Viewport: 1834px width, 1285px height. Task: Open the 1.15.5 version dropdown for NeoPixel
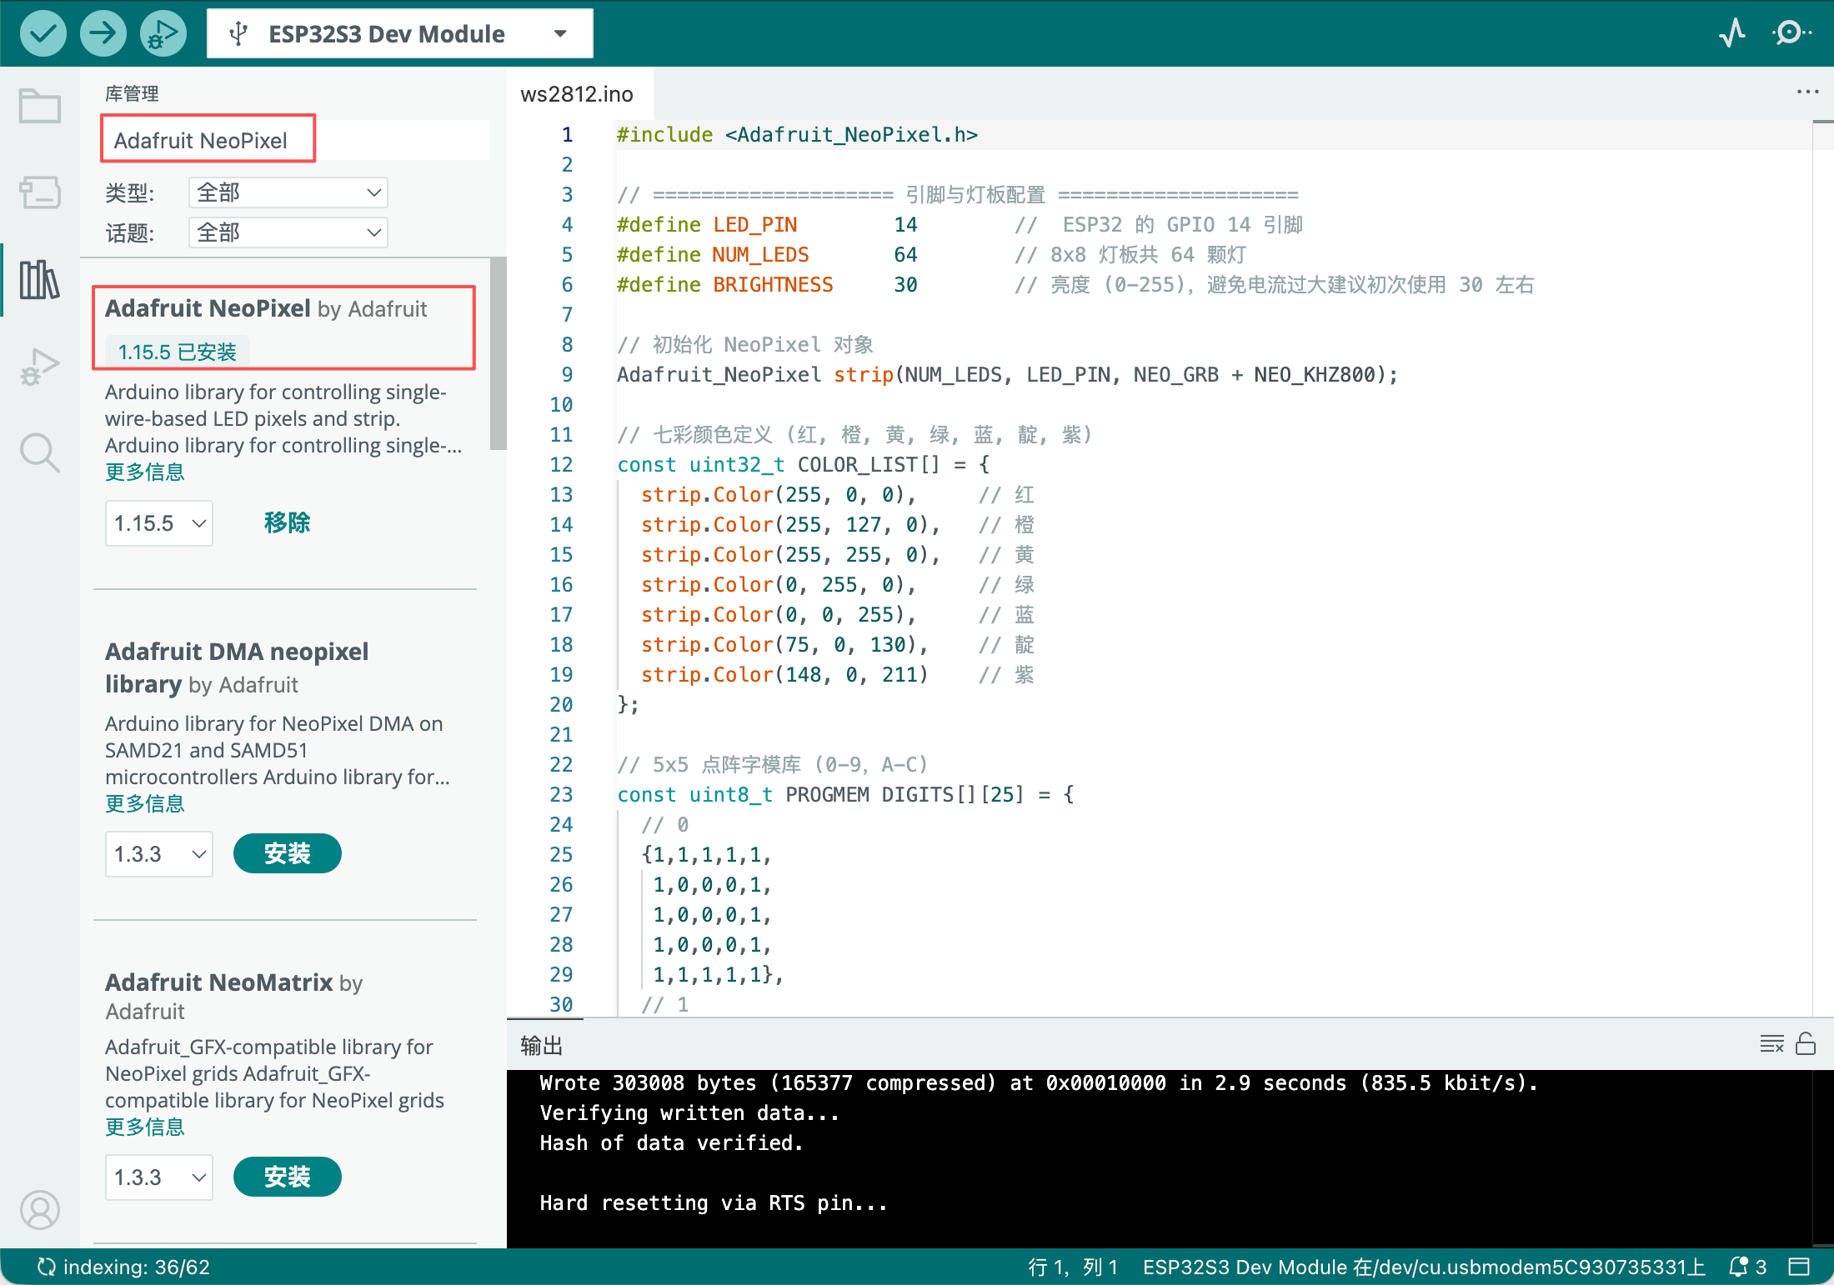[x=159, y=523]
